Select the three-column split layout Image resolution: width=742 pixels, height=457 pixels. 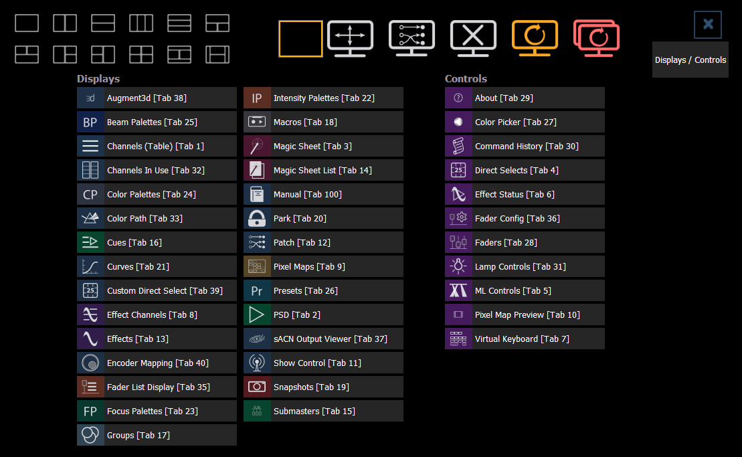[141, 22]
